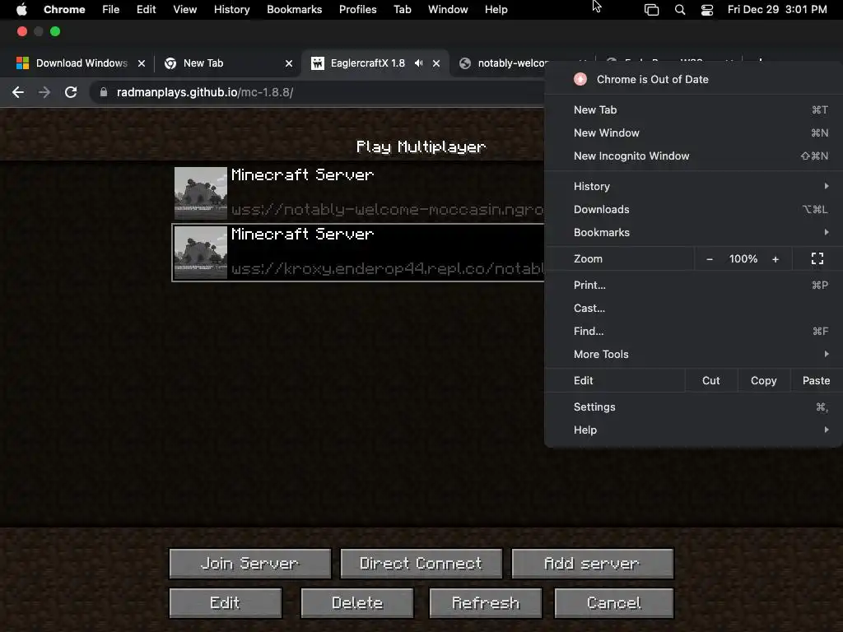The image size is (843, 632).
Task: Expand Help submenu in Chrome menu
Action: pyautogui.click(x=693, y=430)
